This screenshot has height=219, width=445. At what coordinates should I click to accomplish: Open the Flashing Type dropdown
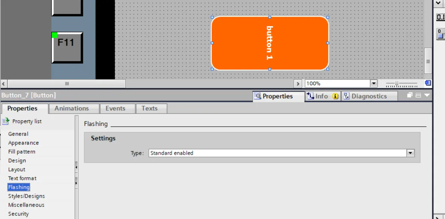click(411, 153)
